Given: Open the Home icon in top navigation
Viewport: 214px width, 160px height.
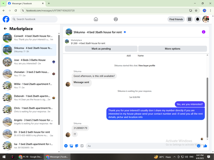Looking at the screenshot, I should coord(96,19).
